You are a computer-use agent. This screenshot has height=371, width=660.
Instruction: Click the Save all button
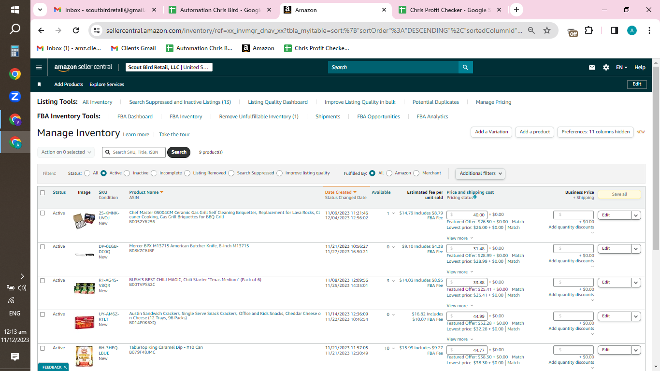pos(619,194)
